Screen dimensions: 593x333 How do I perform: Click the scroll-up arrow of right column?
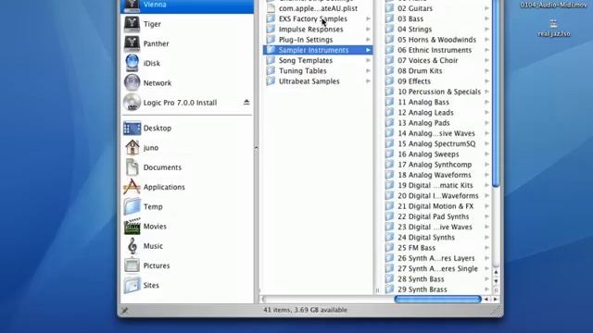[496, 272]
